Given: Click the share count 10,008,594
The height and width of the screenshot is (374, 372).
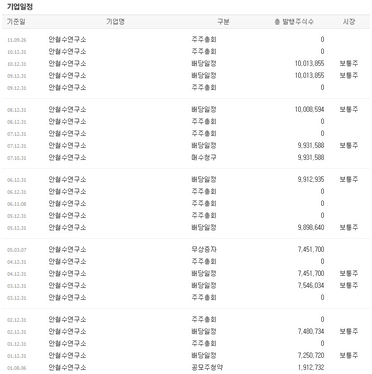Looking at the screenshot, I should pyautogui.click(x=309, y=110).
